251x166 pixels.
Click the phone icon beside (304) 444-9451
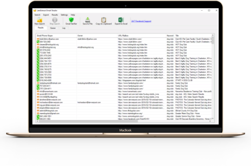tap(38, 58)
